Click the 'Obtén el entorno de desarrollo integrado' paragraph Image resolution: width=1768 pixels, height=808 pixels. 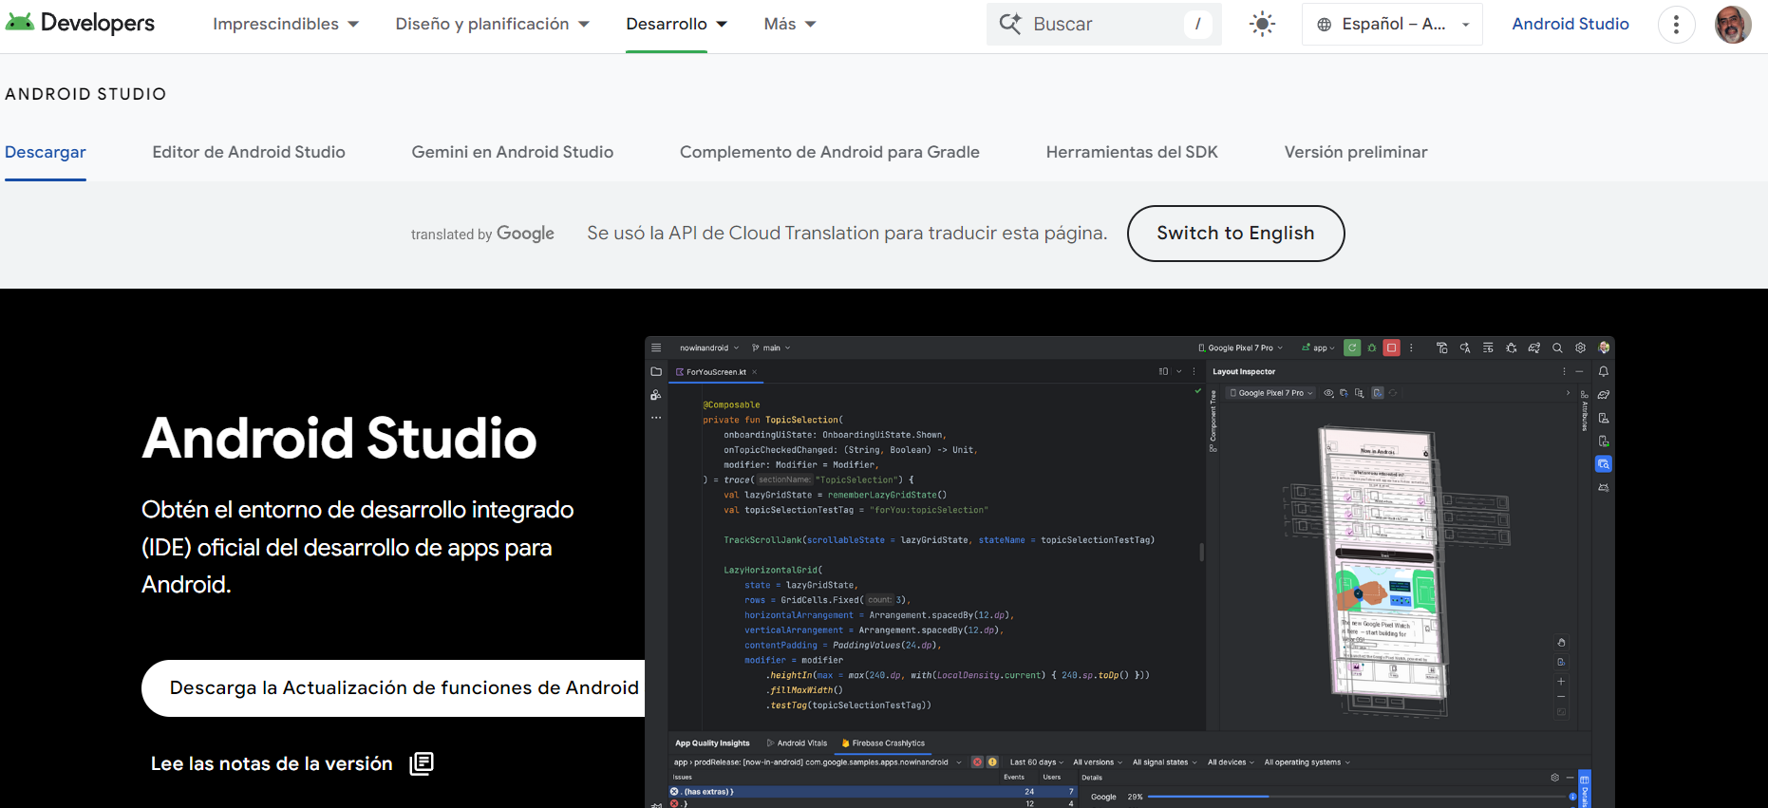point(358,547)
